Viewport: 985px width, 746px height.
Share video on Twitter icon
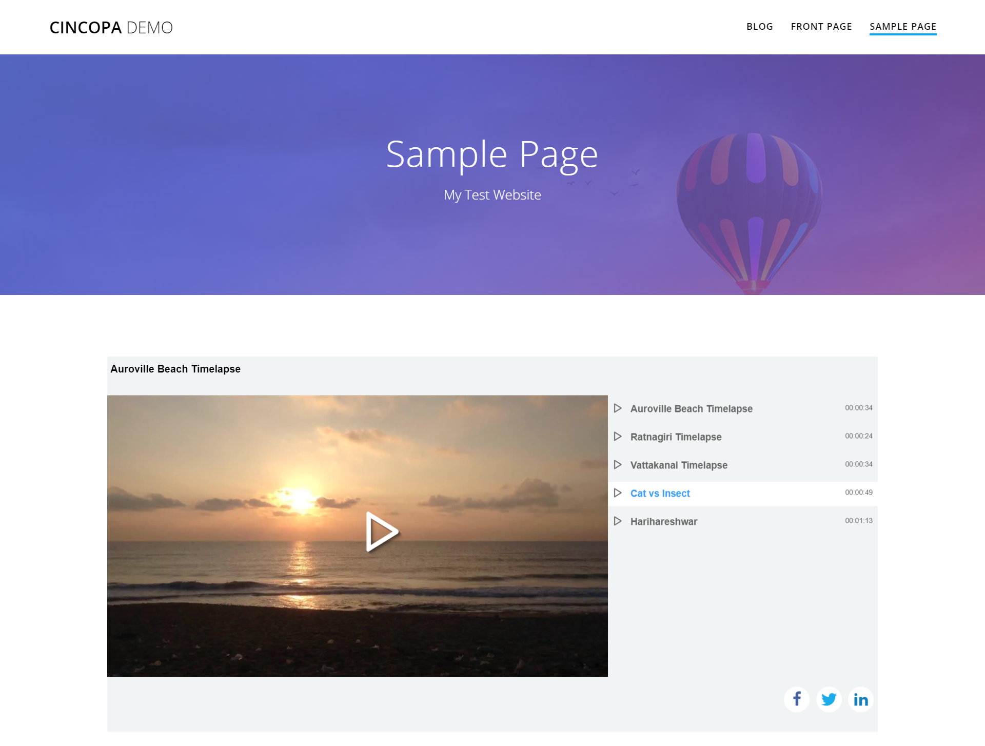(x=829, y=699)
